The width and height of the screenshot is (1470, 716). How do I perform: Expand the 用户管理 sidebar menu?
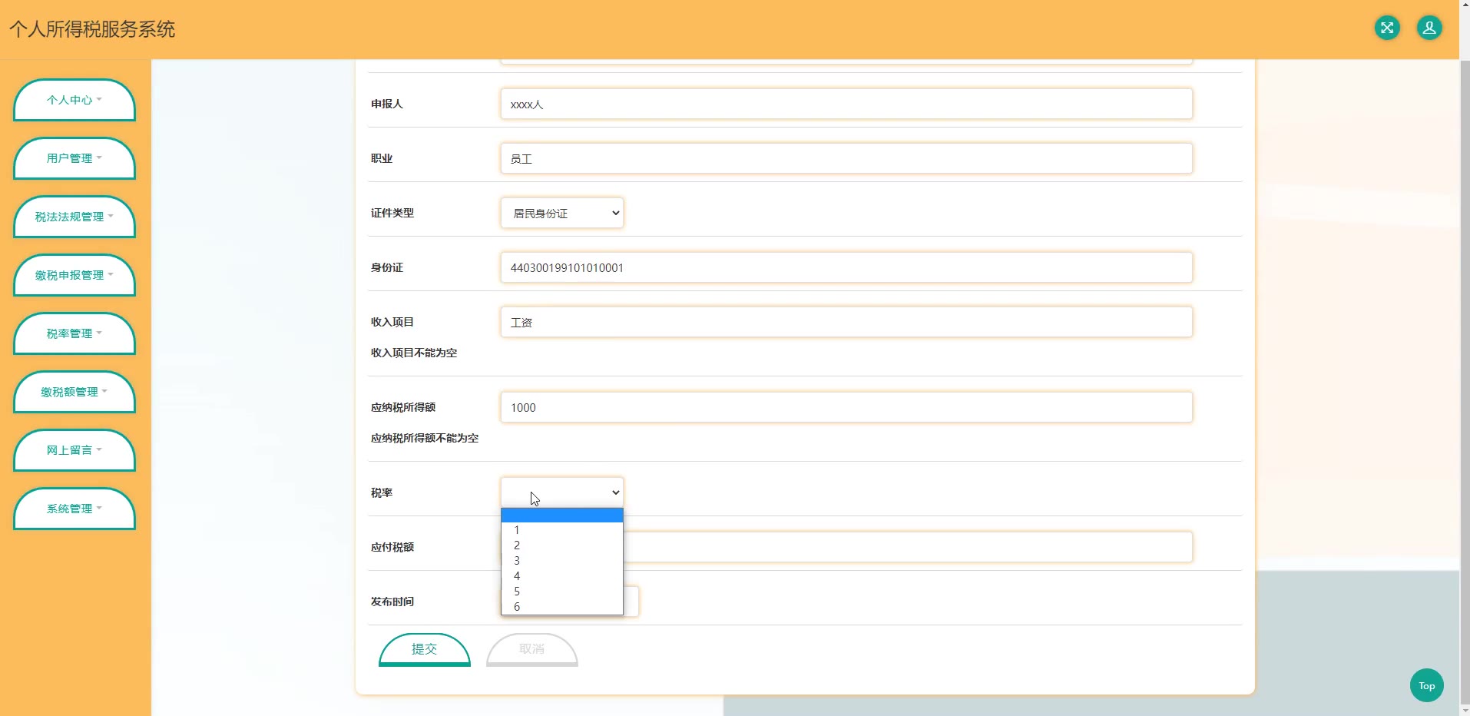tap(74, 158)
